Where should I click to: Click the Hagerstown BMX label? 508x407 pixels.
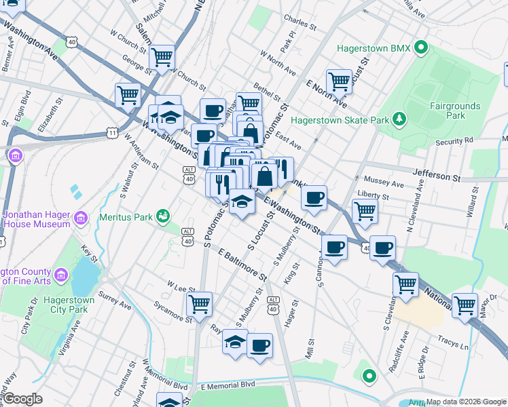click(374, 49)
